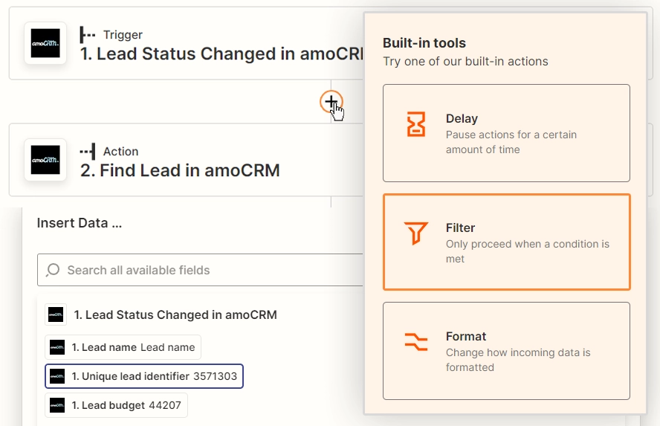Click the Built-in tools heading
Image resolution: width=660 pixels, height=426 pixels.
pyautogui.click(x=424, y=43)
